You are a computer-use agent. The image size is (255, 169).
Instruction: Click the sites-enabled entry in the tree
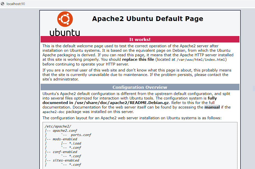[66, 160]
